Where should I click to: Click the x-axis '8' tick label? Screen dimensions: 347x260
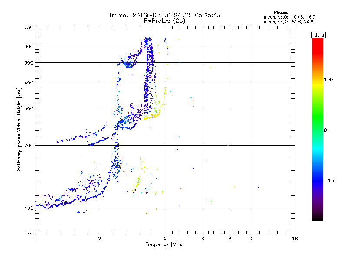[230, 239]
